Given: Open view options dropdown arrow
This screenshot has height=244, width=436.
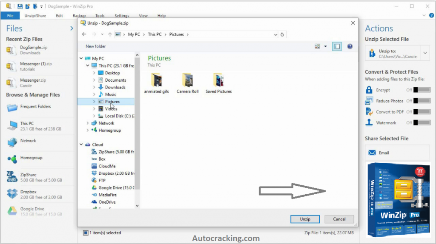Looking at the screenshot, I should click(325, 46).
